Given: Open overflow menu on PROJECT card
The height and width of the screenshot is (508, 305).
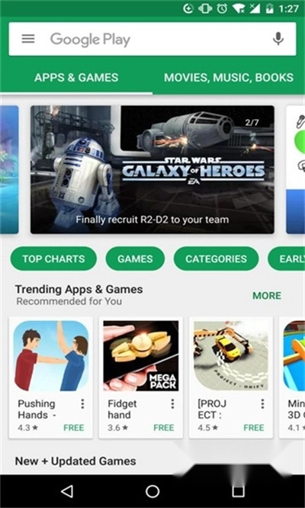Looking at the screenshot, I should point(262,404).
